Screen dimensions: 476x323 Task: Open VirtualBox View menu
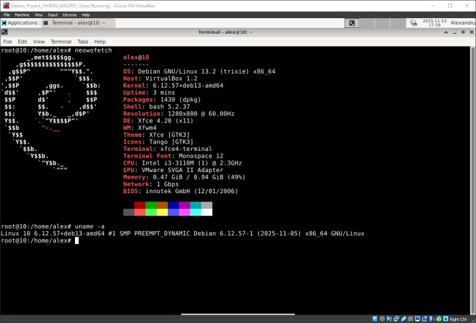(39, 14)
